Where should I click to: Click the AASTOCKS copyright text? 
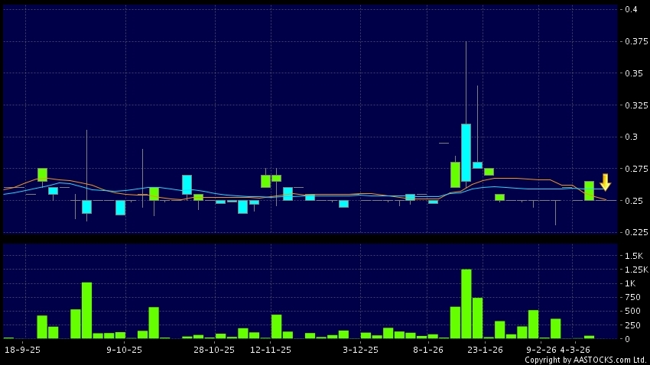click(585, 360)
